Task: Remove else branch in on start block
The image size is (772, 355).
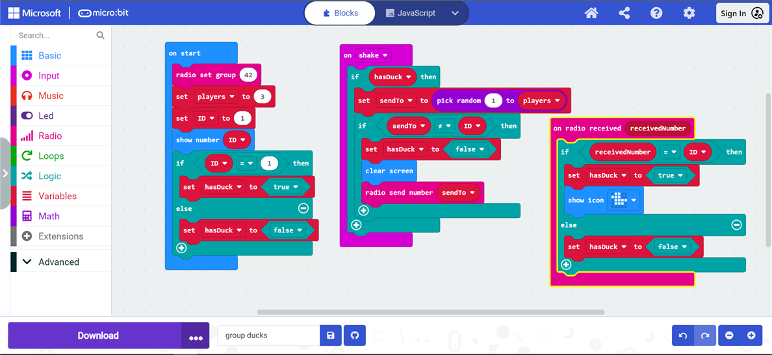Action: [x=303, y=208]
